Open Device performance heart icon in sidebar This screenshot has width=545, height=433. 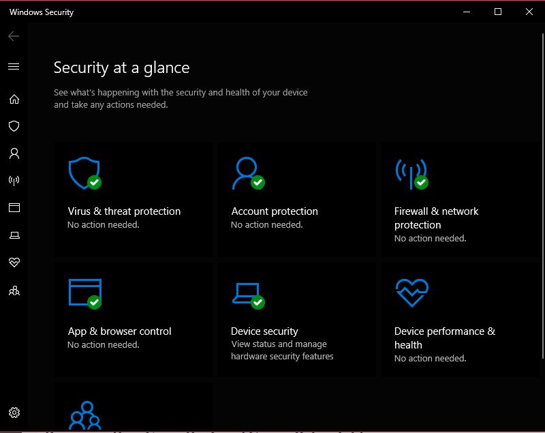[x=14, y=263]
